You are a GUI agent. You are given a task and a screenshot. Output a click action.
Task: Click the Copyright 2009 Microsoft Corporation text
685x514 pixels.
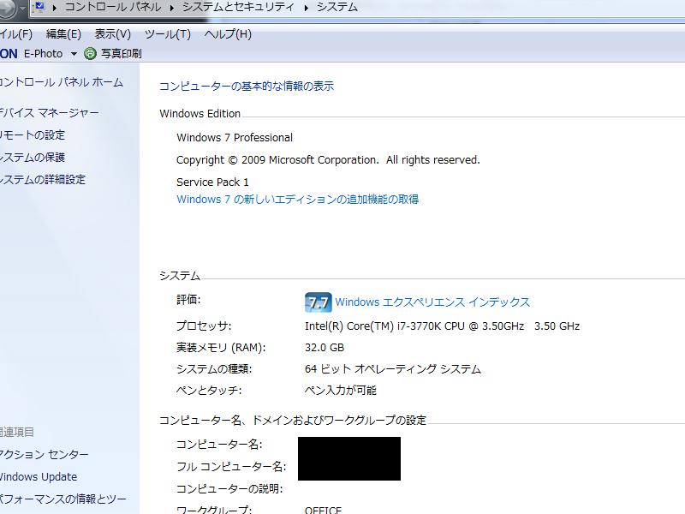[328, 160]
